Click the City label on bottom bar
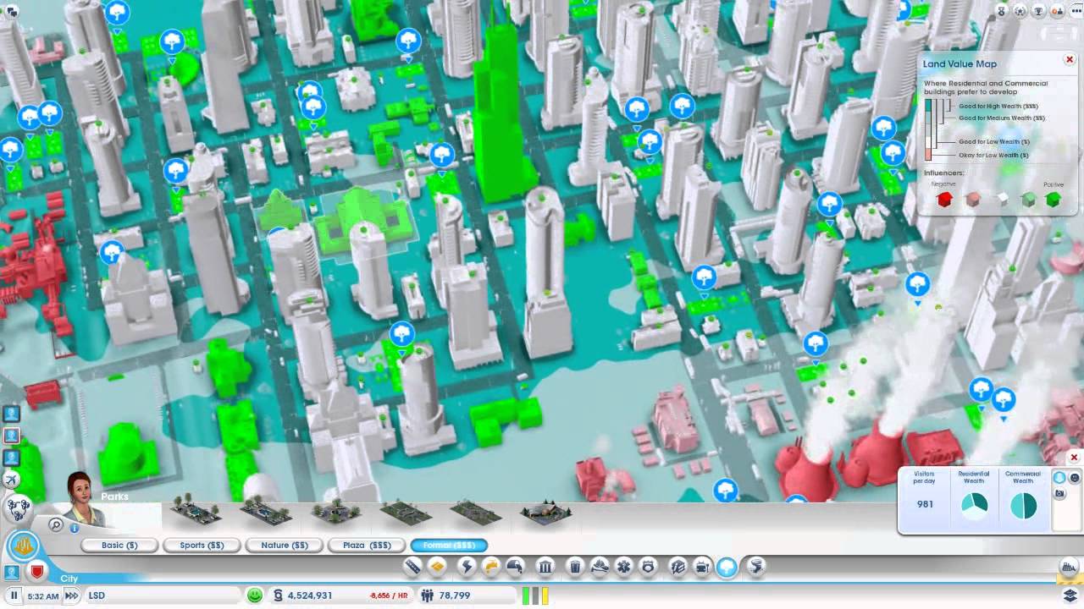Image resolution: width=1084 pixels, height=609 pixels. click(69, 579)
